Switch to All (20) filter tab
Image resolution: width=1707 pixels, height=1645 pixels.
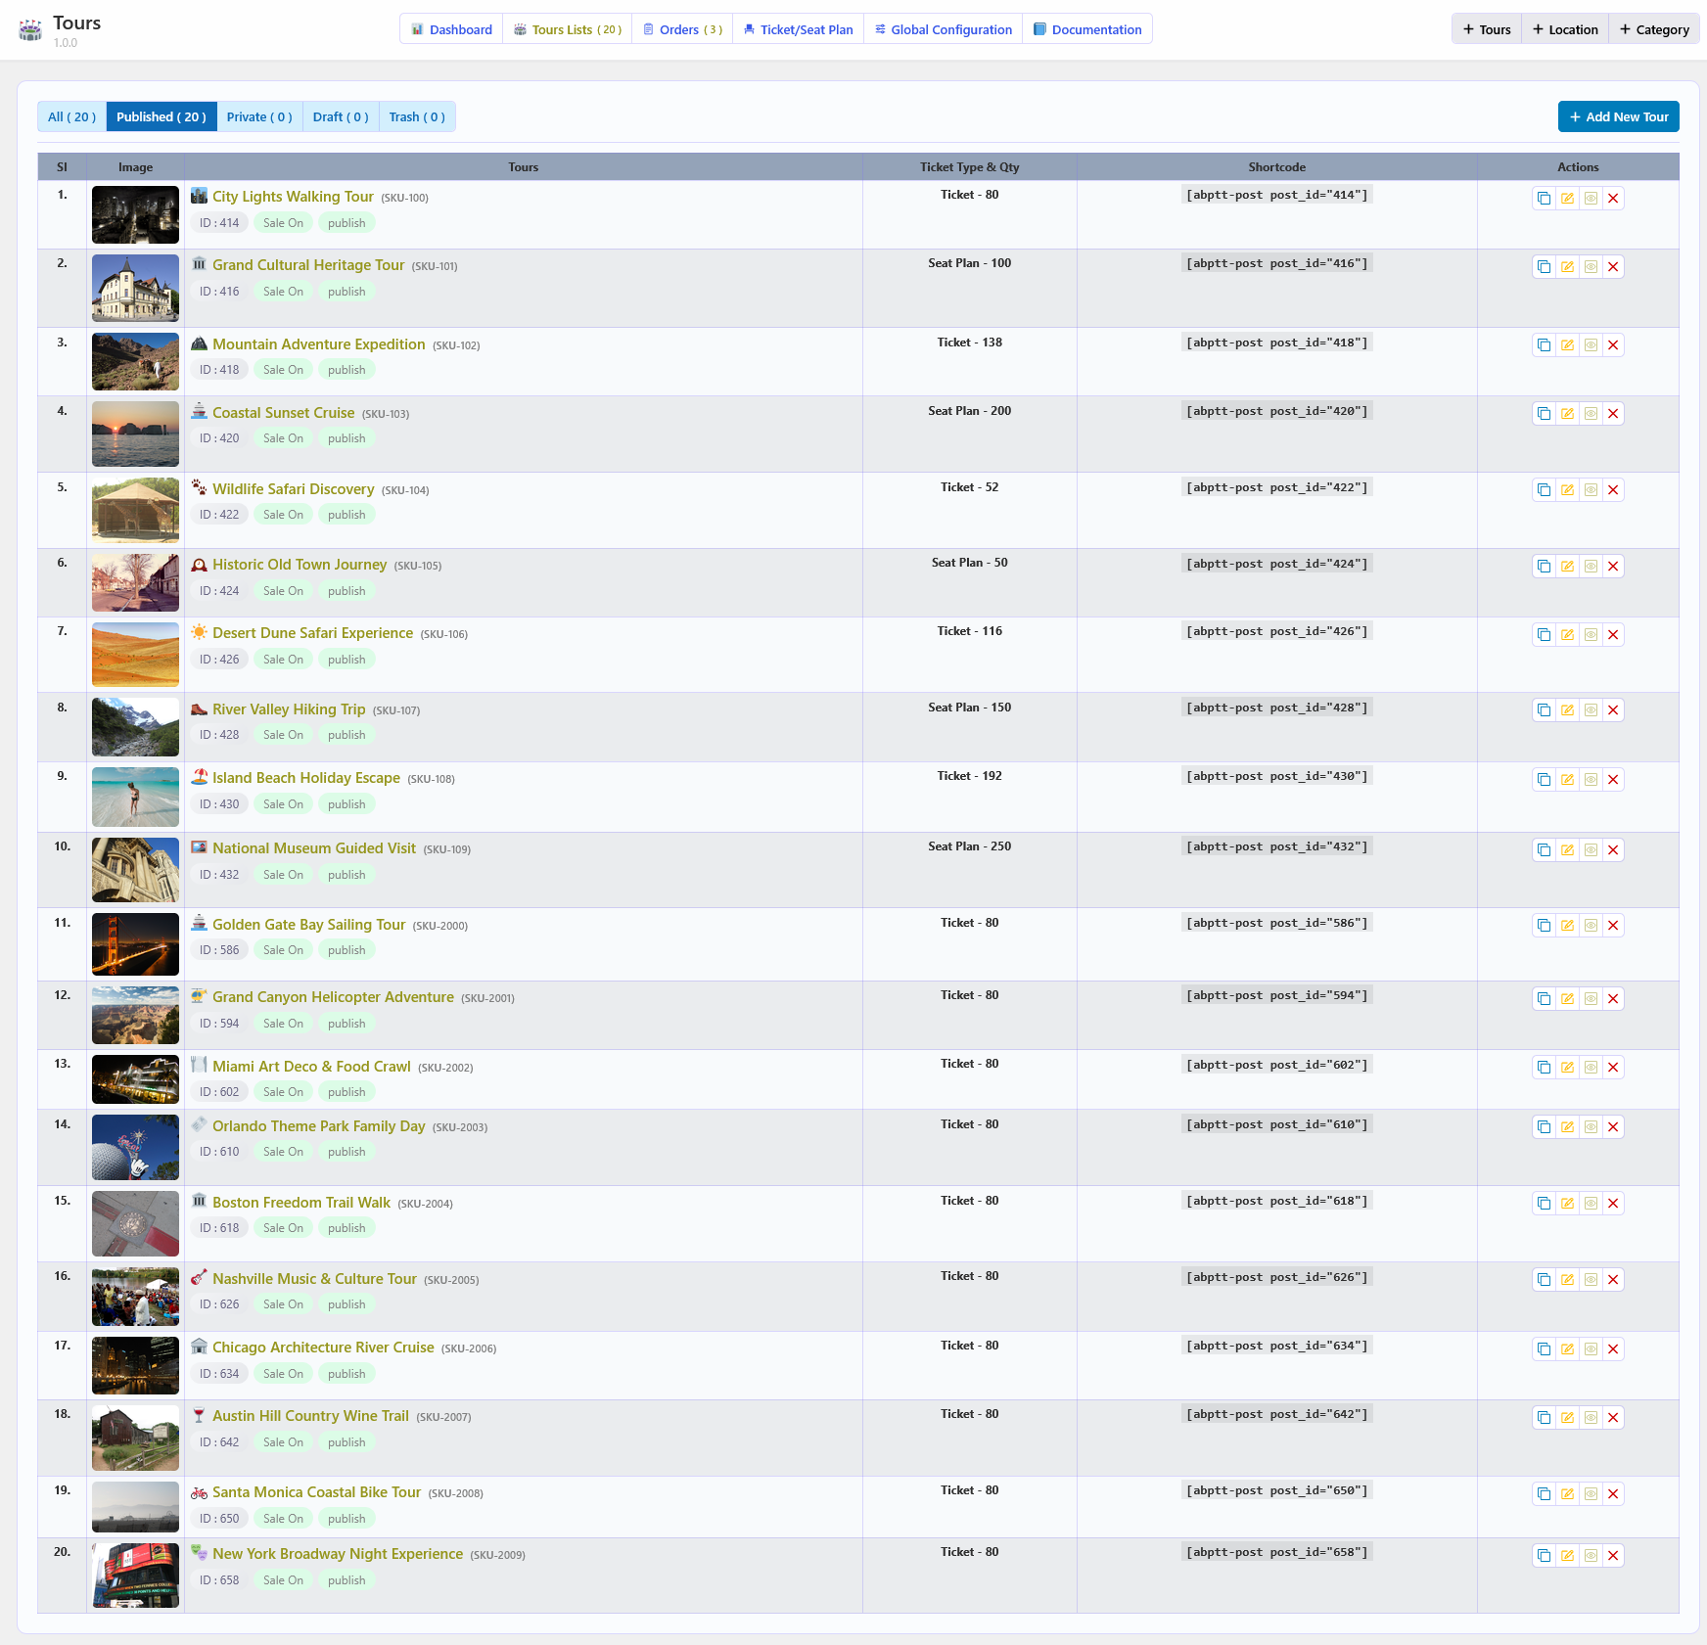(x=71, y=117)
